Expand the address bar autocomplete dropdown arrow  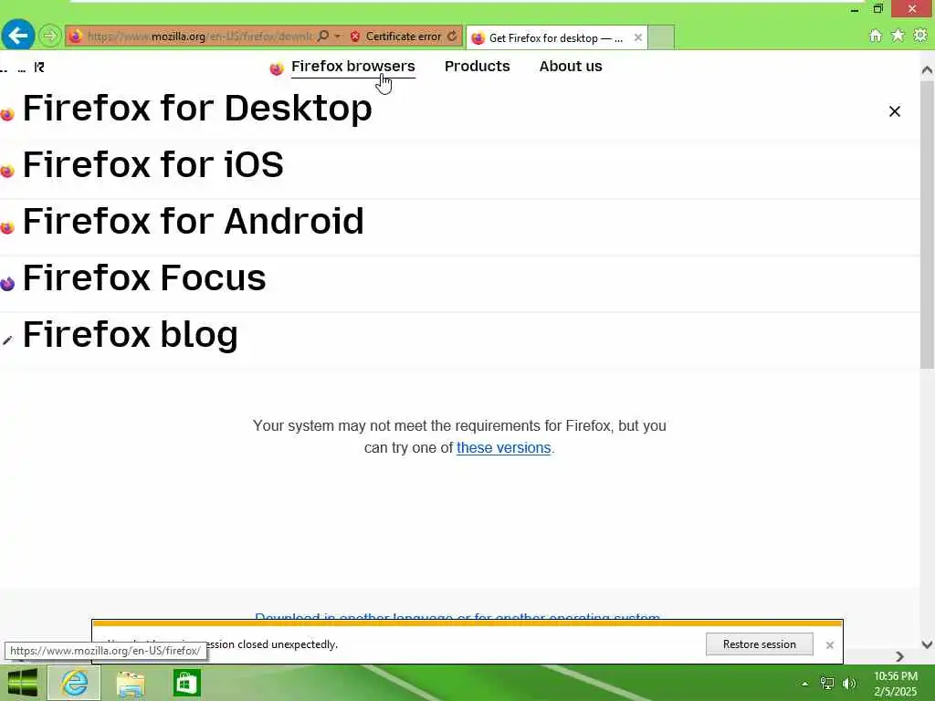click(x=338, y=37)
